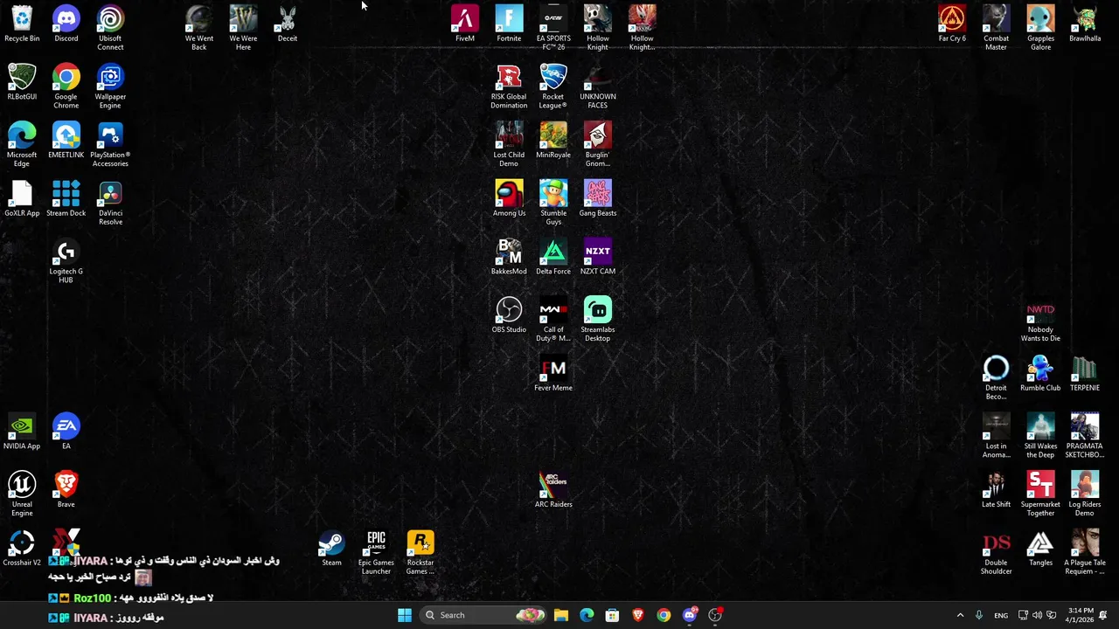
Task: Select the Rockstar Games Launcher icon
Action: click(420, 553)
